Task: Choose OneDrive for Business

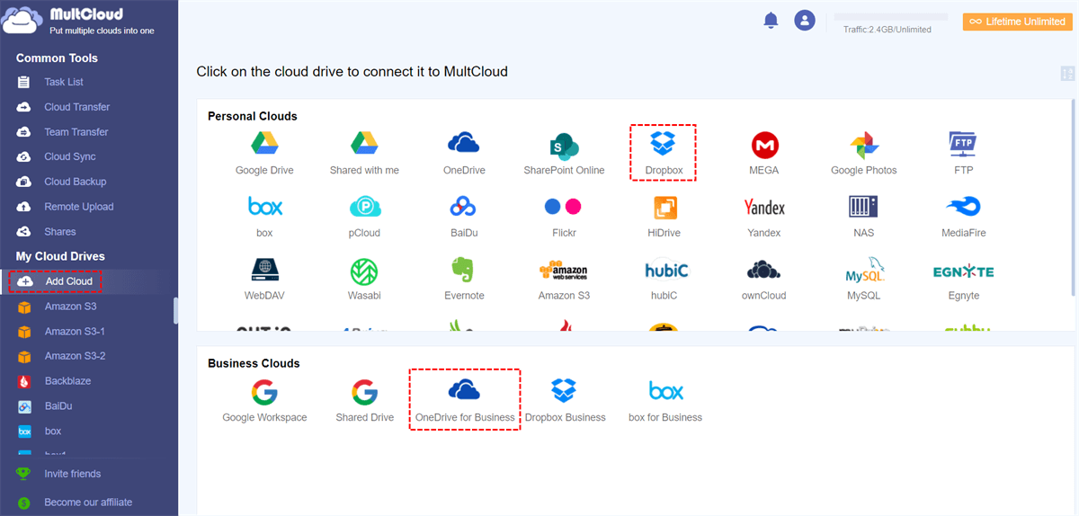Action: (465, 401)
